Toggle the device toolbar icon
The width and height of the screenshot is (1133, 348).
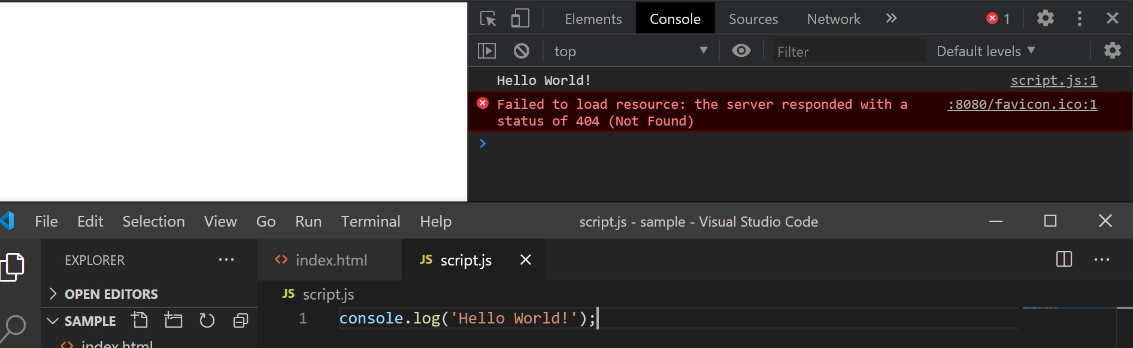pos(520,19)
